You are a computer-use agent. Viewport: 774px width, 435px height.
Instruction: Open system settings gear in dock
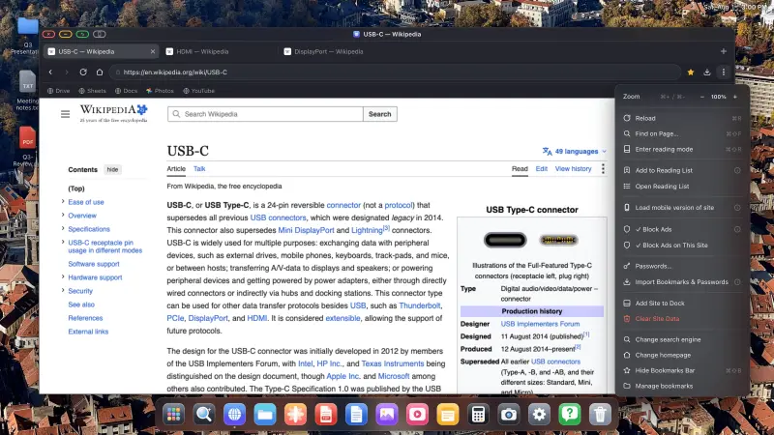pyautogui.click(x=539, y=415)
